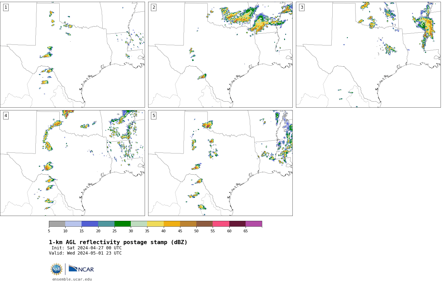The width and height of the screenshot is (444, 283).
Task: Click the panel number label 3
Action: click(302, 7)
